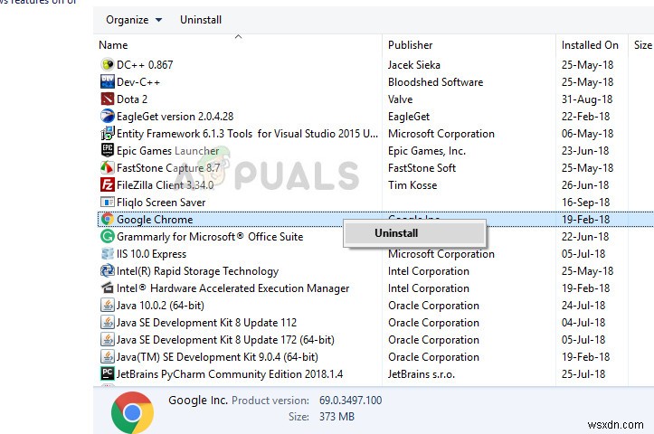Select the Google Chrome entry name

point(155,220)
